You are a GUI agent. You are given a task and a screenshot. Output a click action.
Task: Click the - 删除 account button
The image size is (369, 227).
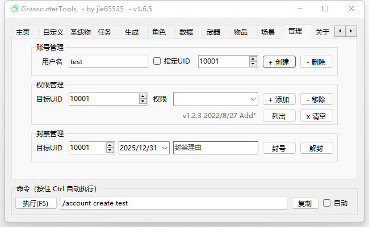(x=316, y=62)
